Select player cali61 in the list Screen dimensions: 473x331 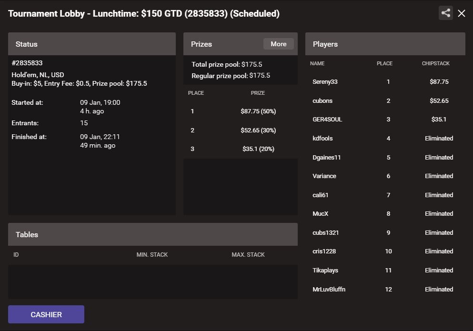[x=385, y=195]
